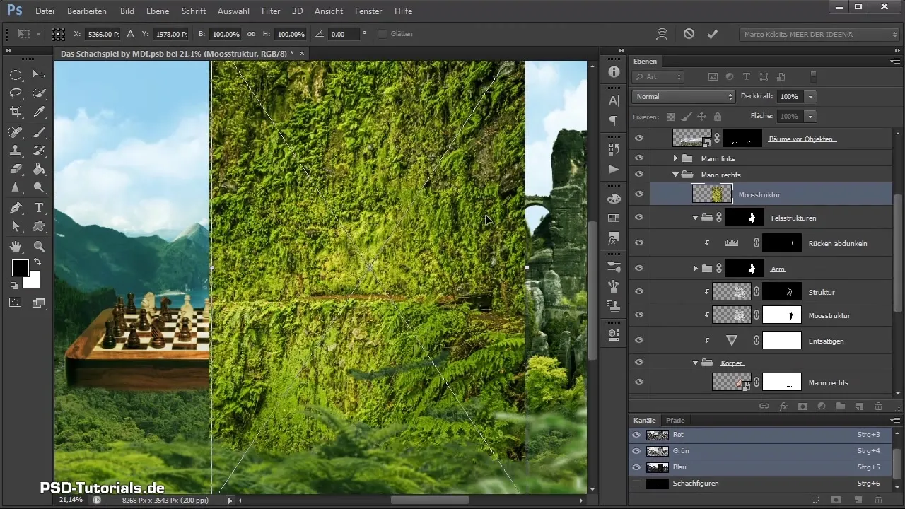Image resolution: width=905 pixels, height=509 pixels.
Task: Select the Path Selection tool
Action: click(16, 226)
